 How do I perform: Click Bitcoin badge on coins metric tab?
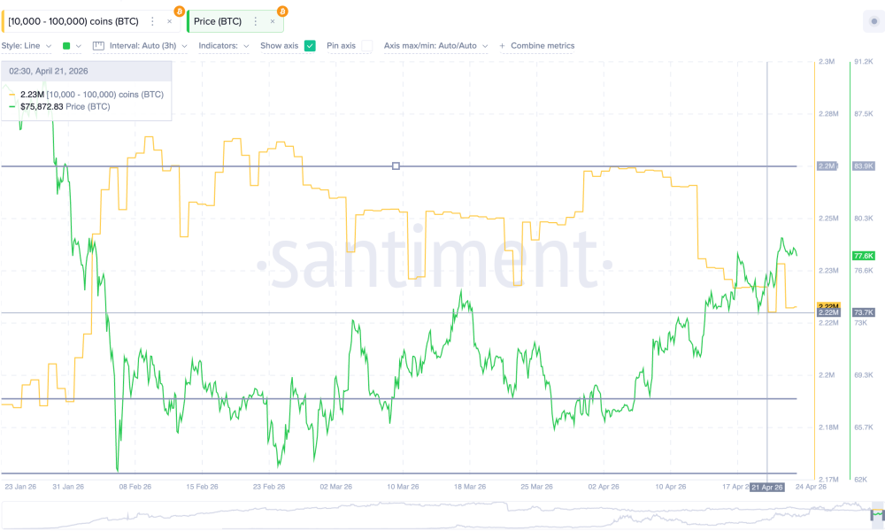click(x=180, y=12)
